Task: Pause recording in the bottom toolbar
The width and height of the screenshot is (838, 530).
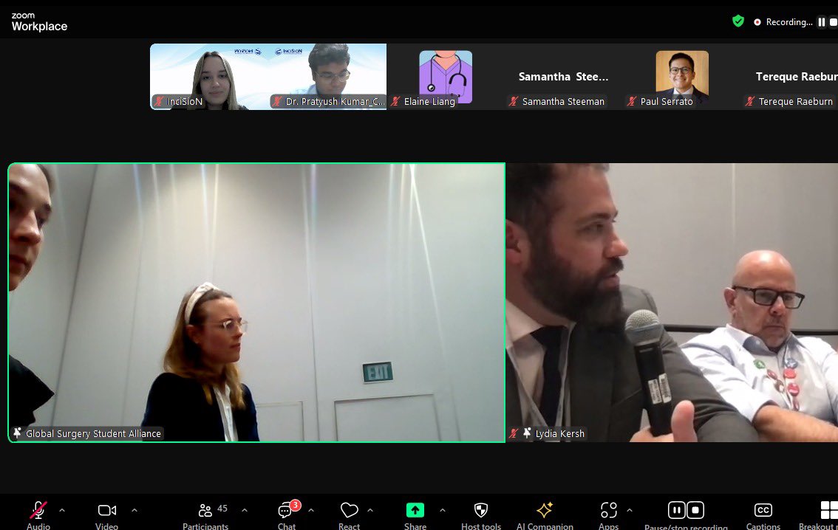Action: [677, 510]
